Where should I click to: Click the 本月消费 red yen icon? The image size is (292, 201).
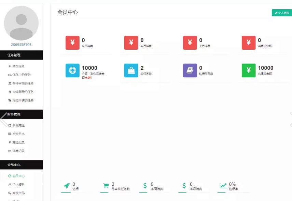(131, 43)
